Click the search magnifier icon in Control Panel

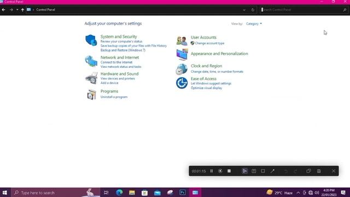coord(345,10)
